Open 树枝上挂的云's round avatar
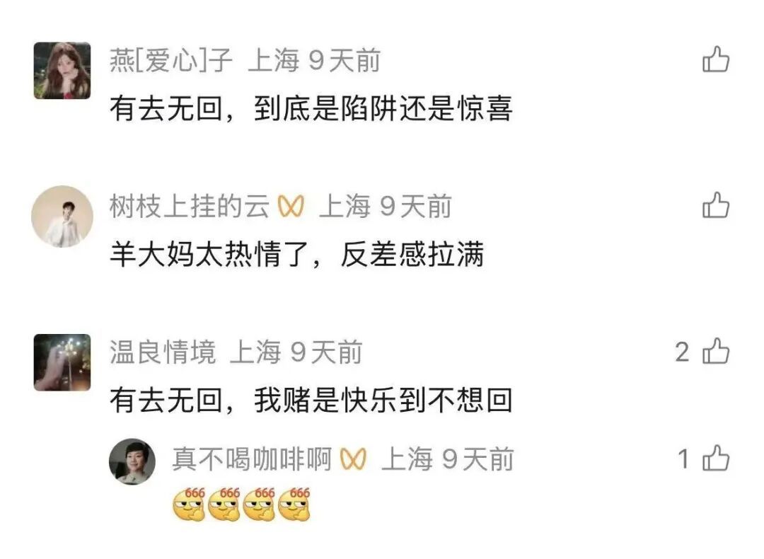The height and width of the screenshot is (559, 764). 62,217
